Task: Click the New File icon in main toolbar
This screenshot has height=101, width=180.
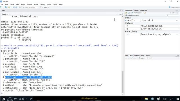Action: point(1,7)
